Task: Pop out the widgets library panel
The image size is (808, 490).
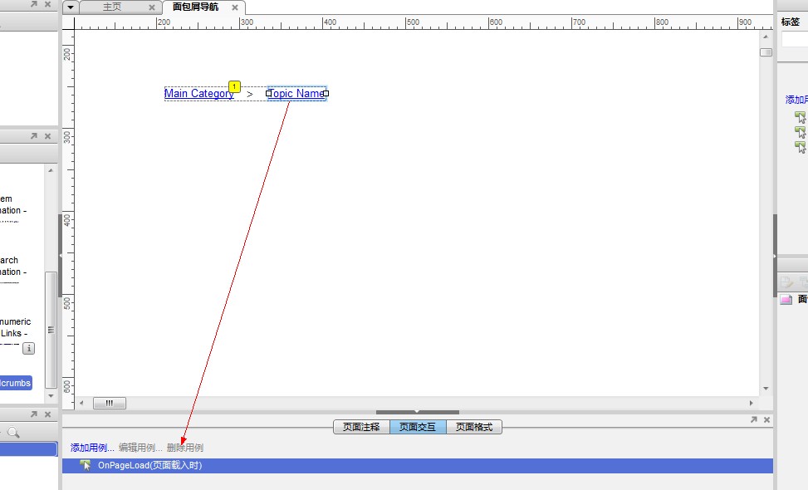Action: (x=34, y=136)
